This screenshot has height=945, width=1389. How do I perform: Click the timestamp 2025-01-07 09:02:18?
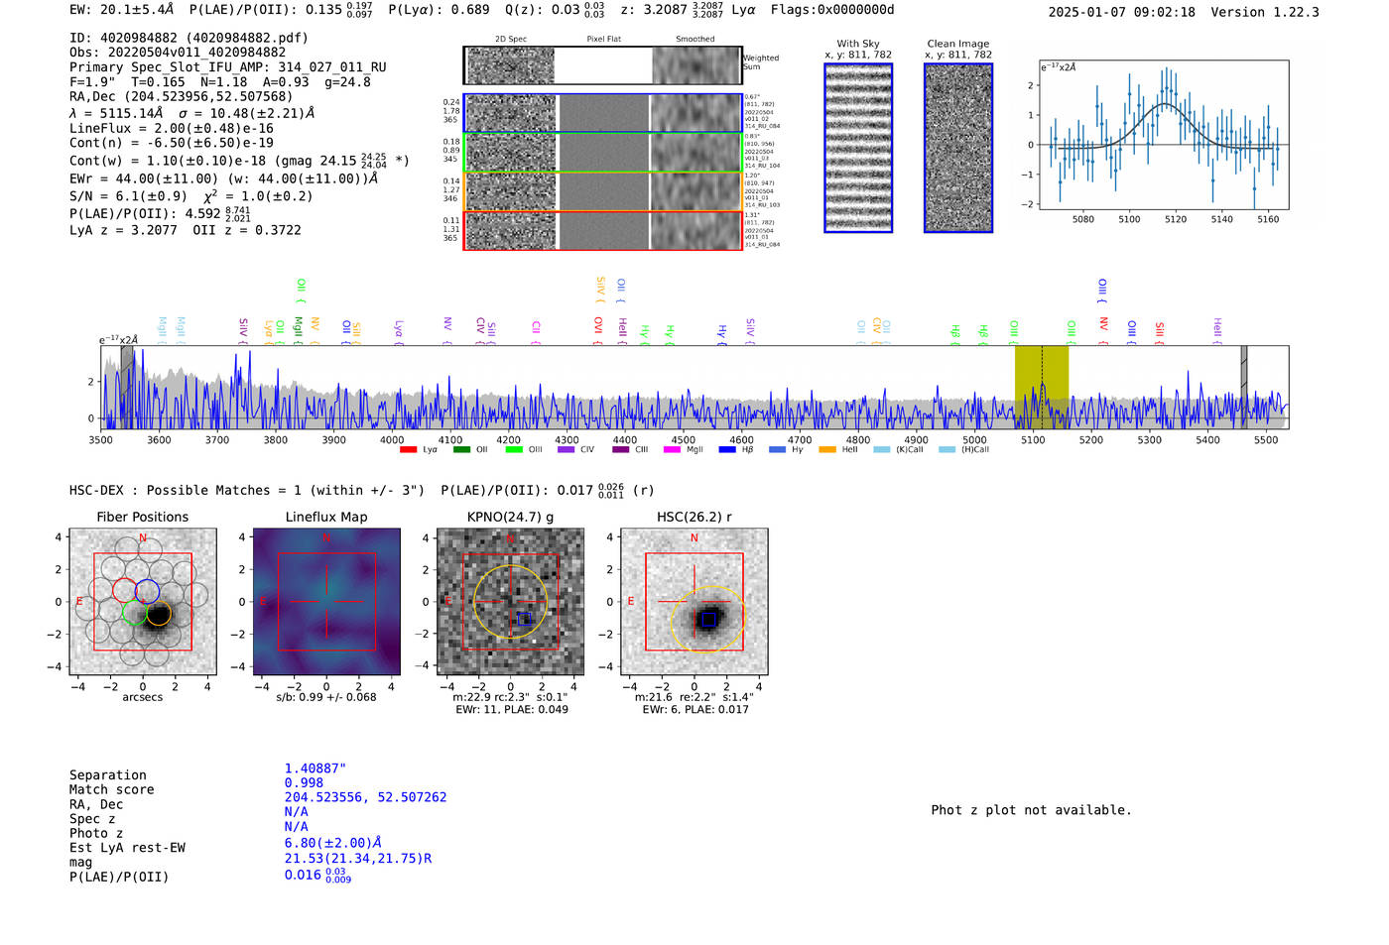click(1122, 12)
